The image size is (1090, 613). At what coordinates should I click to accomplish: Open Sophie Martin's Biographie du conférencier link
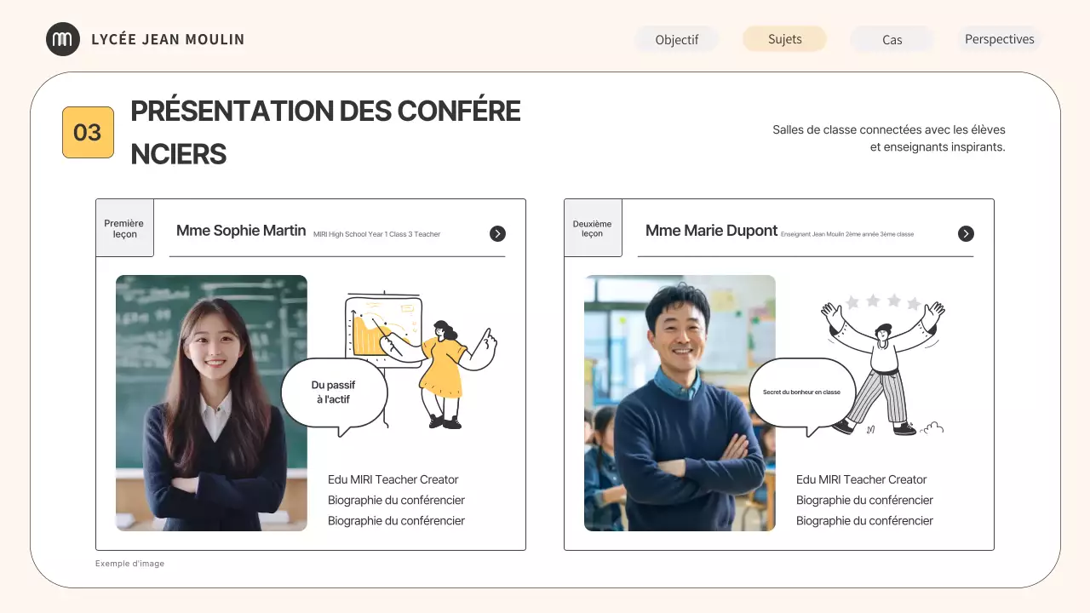pos(395,500)
